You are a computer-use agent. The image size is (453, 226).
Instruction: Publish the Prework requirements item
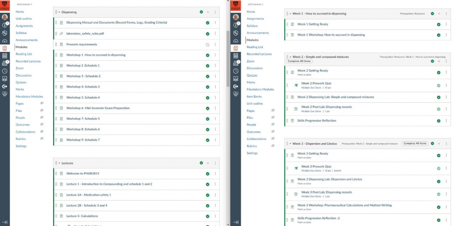(208, 44)
